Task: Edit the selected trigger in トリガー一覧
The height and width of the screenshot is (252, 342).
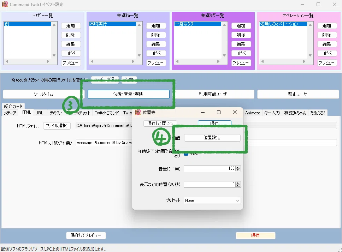Action: pyautogui.click(x=71, y=44)
